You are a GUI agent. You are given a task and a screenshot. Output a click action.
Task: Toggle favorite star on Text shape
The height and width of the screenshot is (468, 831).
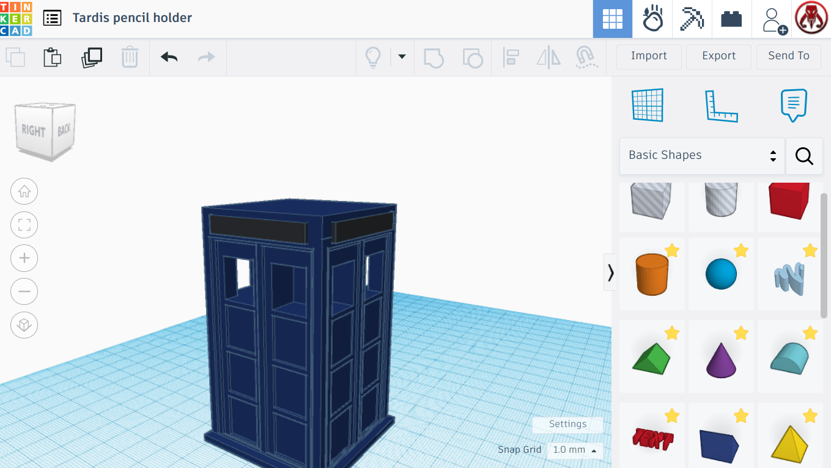[672, 415]
